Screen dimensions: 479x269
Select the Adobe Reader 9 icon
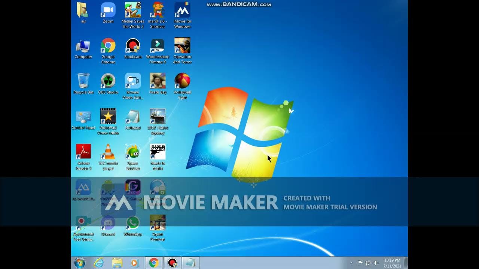tap(83, 158)
